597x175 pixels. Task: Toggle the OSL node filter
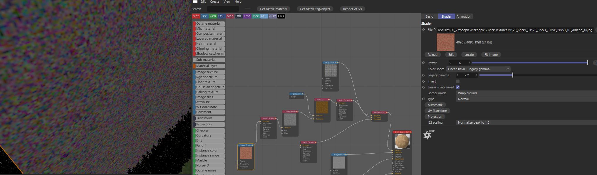point(221,16)
